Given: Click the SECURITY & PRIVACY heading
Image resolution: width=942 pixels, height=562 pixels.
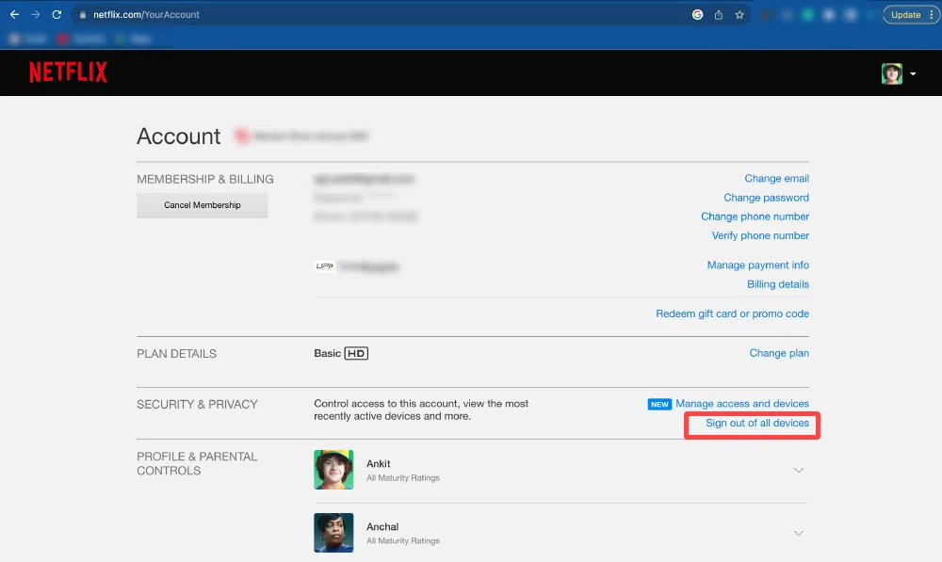Looking at the screenshot, I should 197,404.
